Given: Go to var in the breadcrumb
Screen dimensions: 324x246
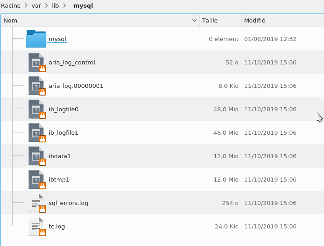Looking at the screenshot, I should click(36, 5).
